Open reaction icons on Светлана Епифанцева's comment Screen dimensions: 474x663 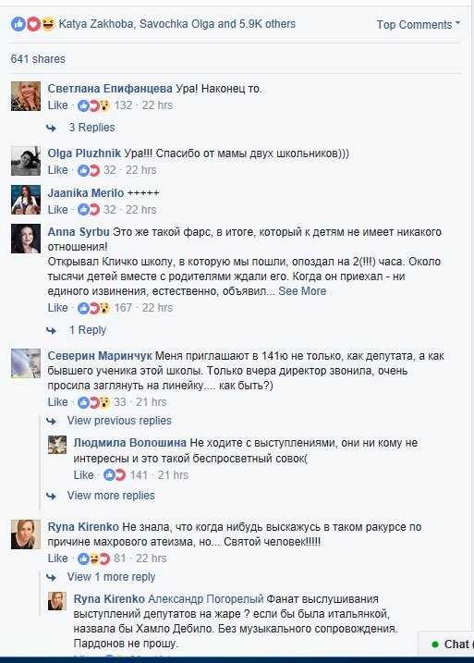click(93, 105)
